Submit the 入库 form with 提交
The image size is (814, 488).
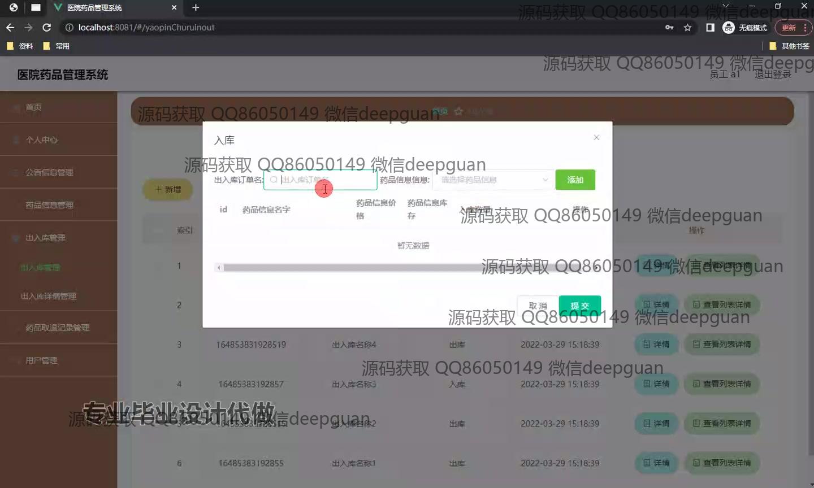(579, 306)
